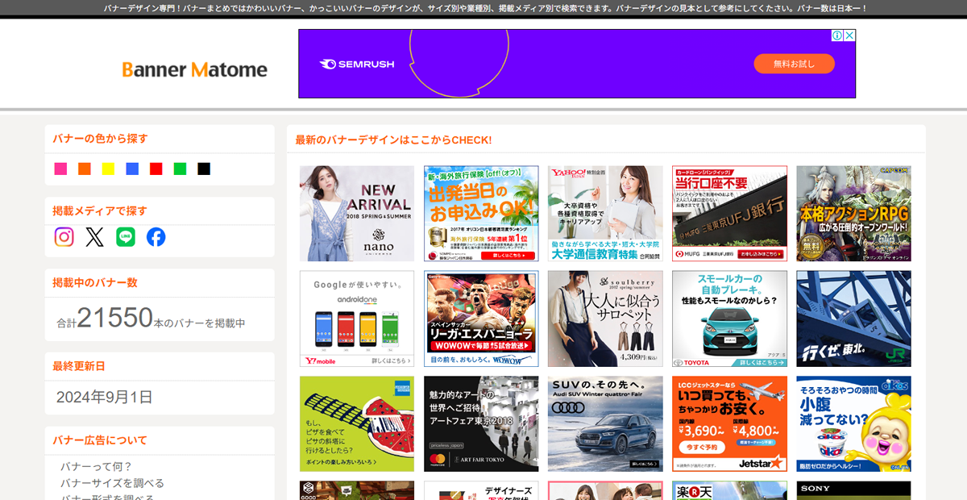
Task: Click the 最新のバナーデザインはここからCHECK! heading
Action: coord(393,140)
